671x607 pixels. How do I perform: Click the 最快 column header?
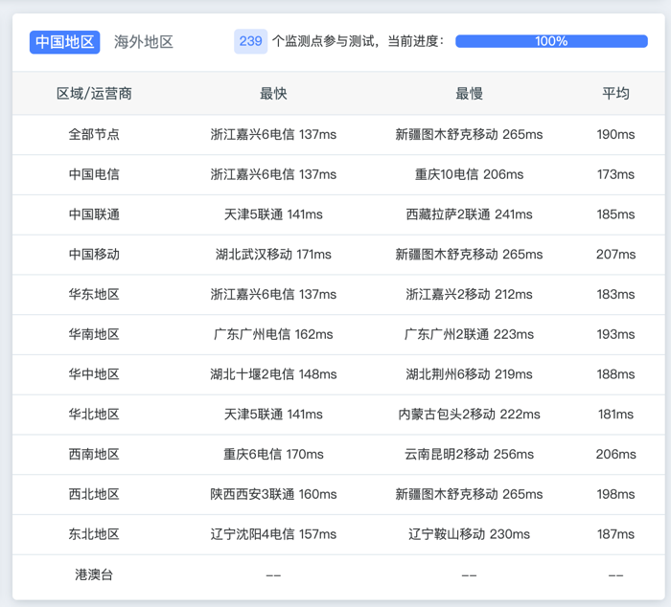[273, 93]
